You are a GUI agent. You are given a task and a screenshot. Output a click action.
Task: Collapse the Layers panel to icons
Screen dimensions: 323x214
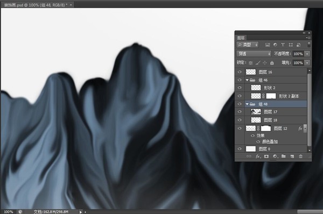click(x=304, y=33)
